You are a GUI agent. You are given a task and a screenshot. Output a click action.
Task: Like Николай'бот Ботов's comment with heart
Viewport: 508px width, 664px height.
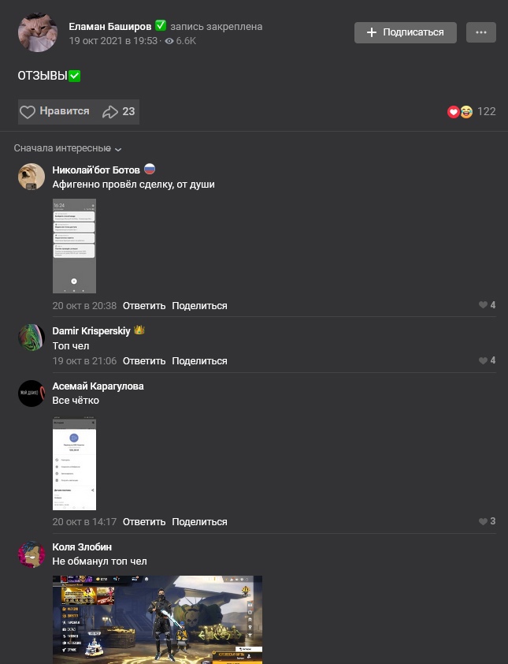(x=487, y=305)
